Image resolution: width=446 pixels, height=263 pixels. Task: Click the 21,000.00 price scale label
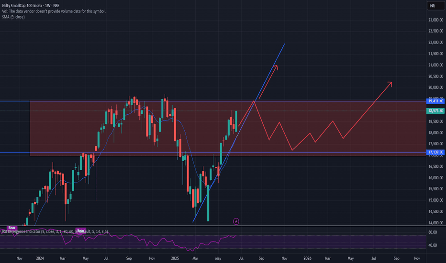[436, 65]
